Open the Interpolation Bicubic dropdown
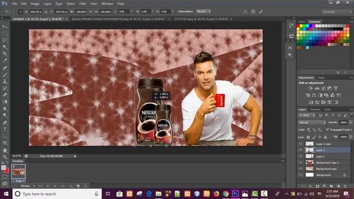This screenshot has width=354, height=199. coord(204,11)
